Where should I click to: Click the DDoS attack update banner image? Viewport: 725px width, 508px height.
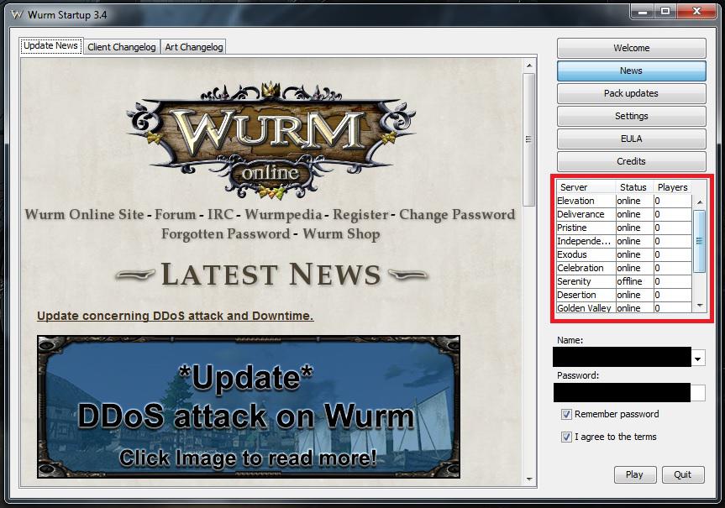coord(249,406)
